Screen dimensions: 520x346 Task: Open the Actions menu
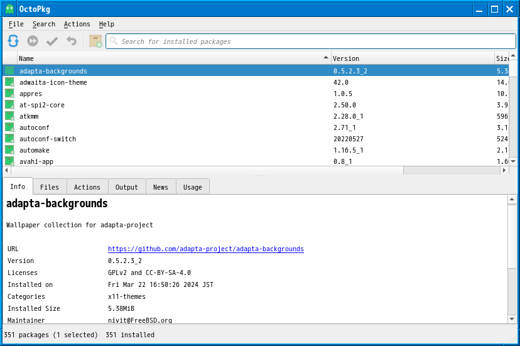pyautogui.click(x=77, y=24)
